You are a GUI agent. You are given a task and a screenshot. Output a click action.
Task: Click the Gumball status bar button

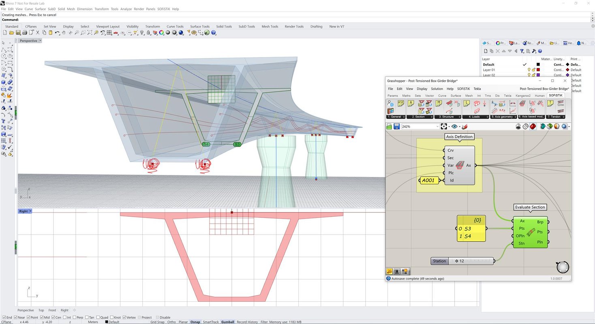(228, 322)
